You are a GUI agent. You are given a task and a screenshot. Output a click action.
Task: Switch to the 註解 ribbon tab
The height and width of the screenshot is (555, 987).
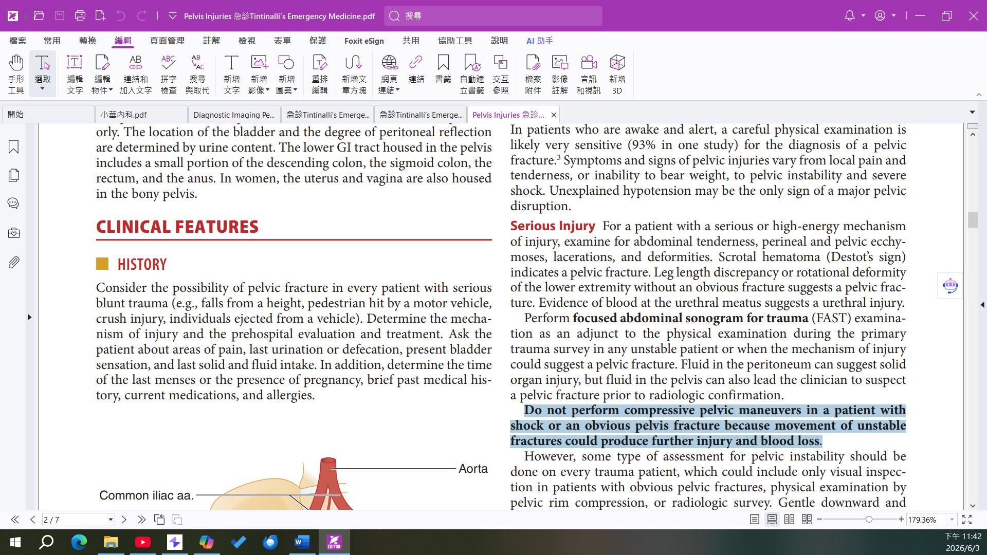(x=211, y=41)
